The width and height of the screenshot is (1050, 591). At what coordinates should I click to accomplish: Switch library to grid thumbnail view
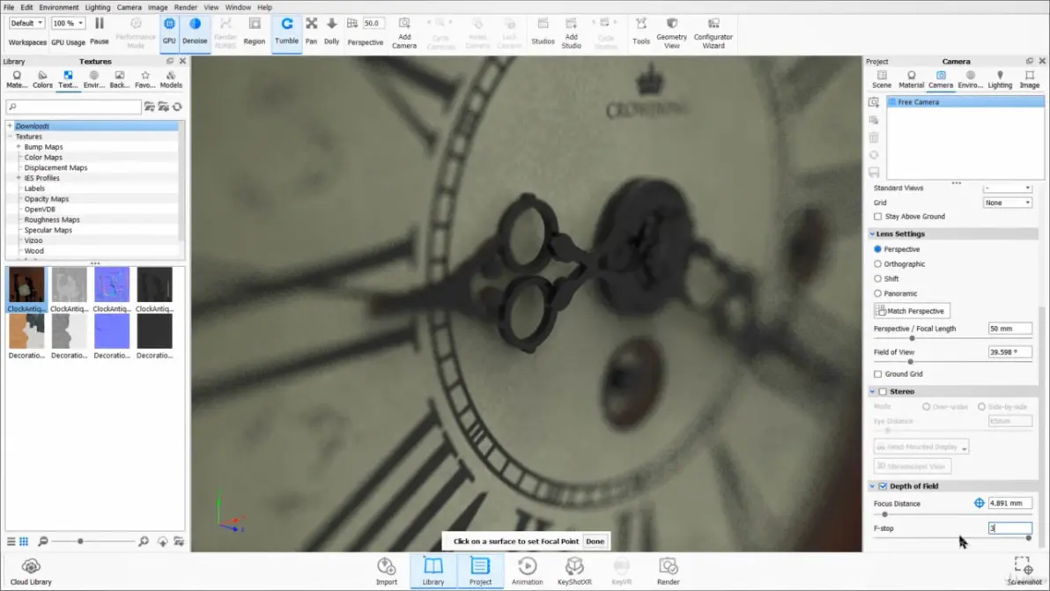[24, 541]
